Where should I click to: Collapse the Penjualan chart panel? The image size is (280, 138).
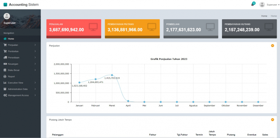(272, 46)
